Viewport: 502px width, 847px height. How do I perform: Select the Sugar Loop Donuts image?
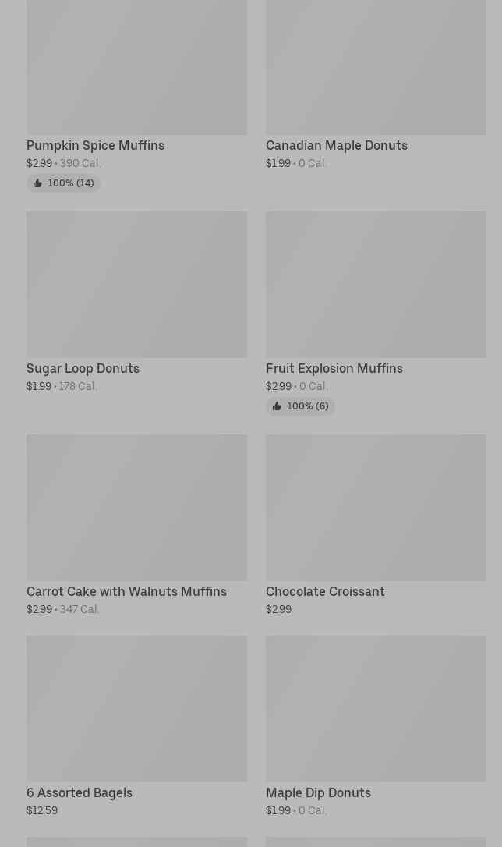click(136, 284)
